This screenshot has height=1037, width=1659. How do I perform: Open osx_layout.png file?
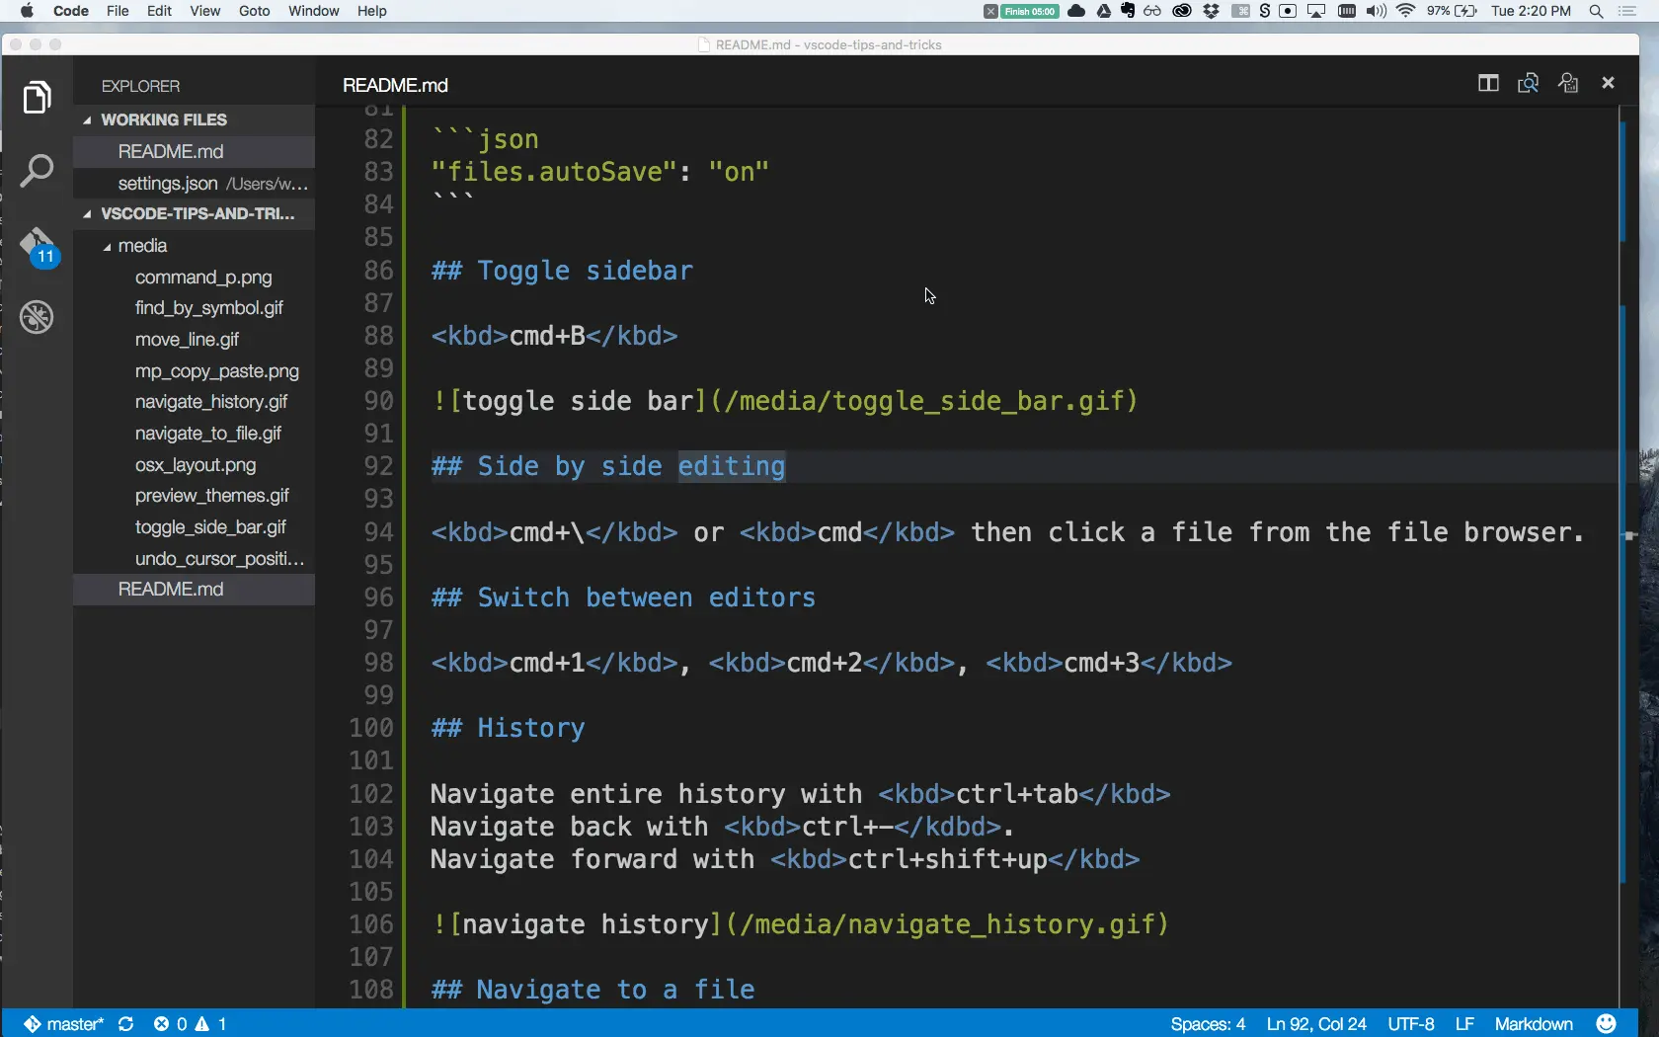(x=196, y=465)
